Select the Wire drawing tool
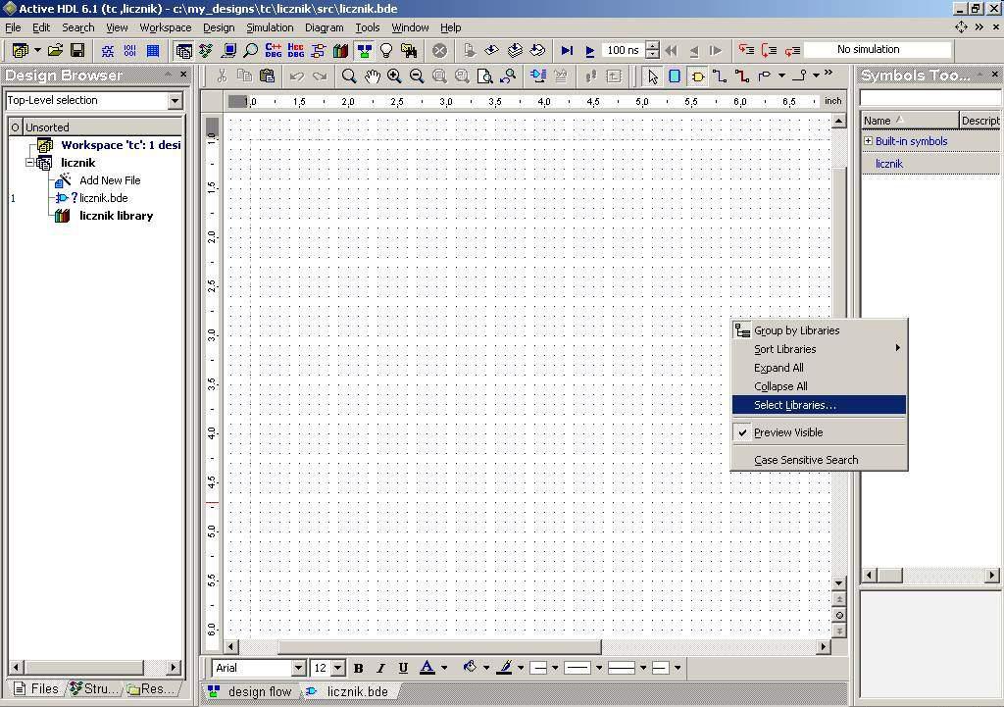Viewport: 1004px width, 707px height. [x=720, y=76]
